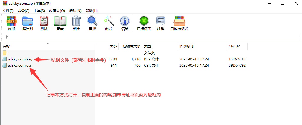Select the sslsky.com.key file name

pos(20,59)
